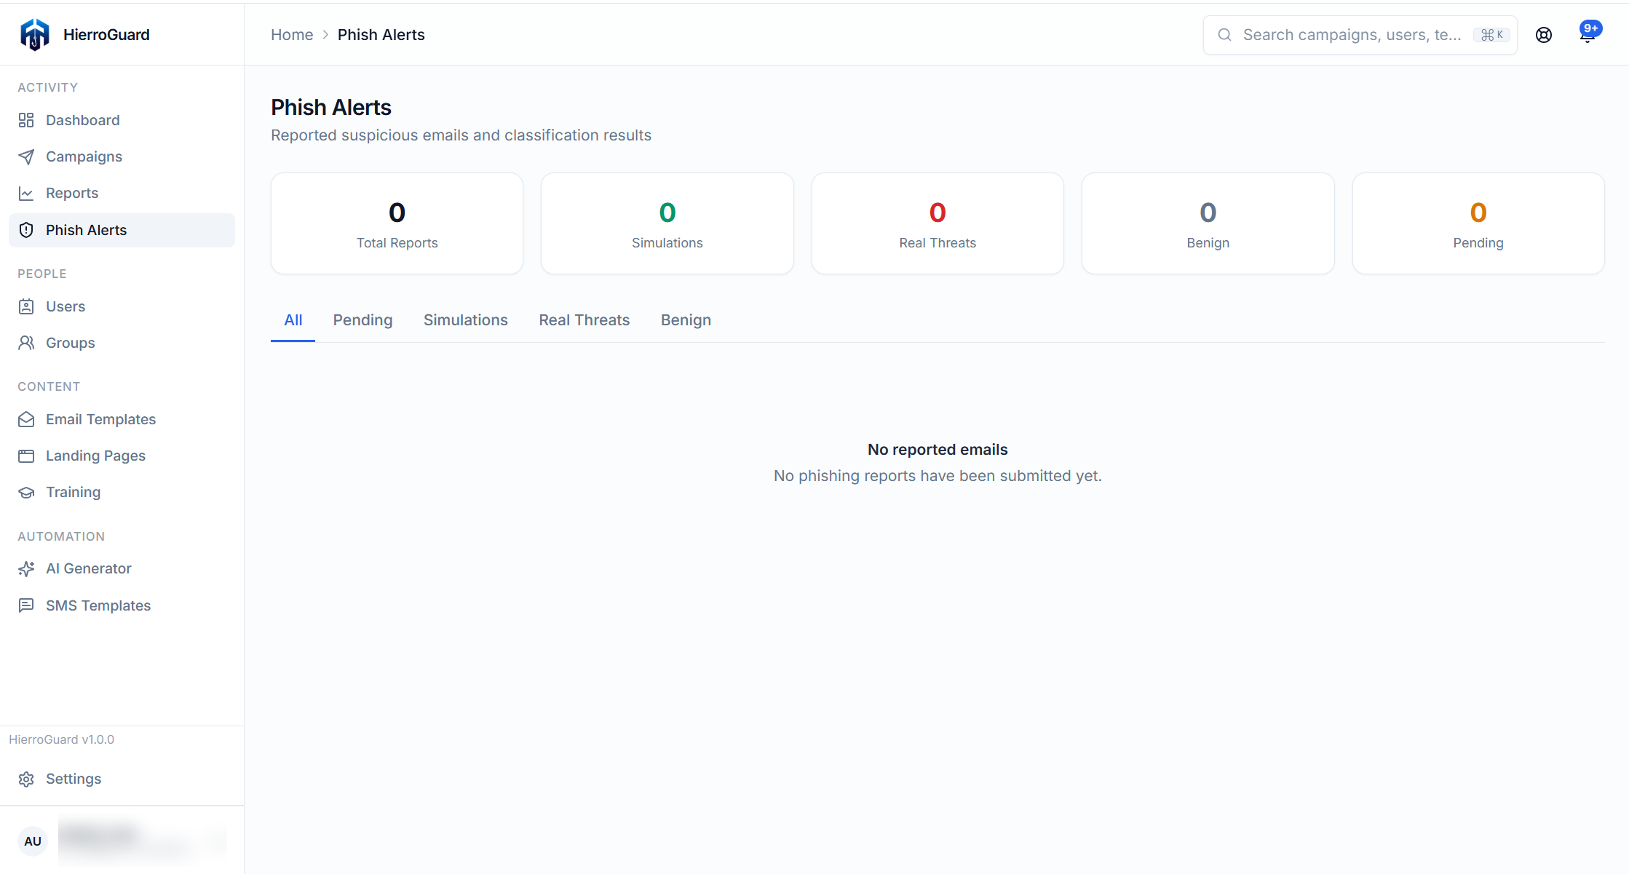
Task: Click the 'No reported emails' message
Action: (x=938, y=450)
